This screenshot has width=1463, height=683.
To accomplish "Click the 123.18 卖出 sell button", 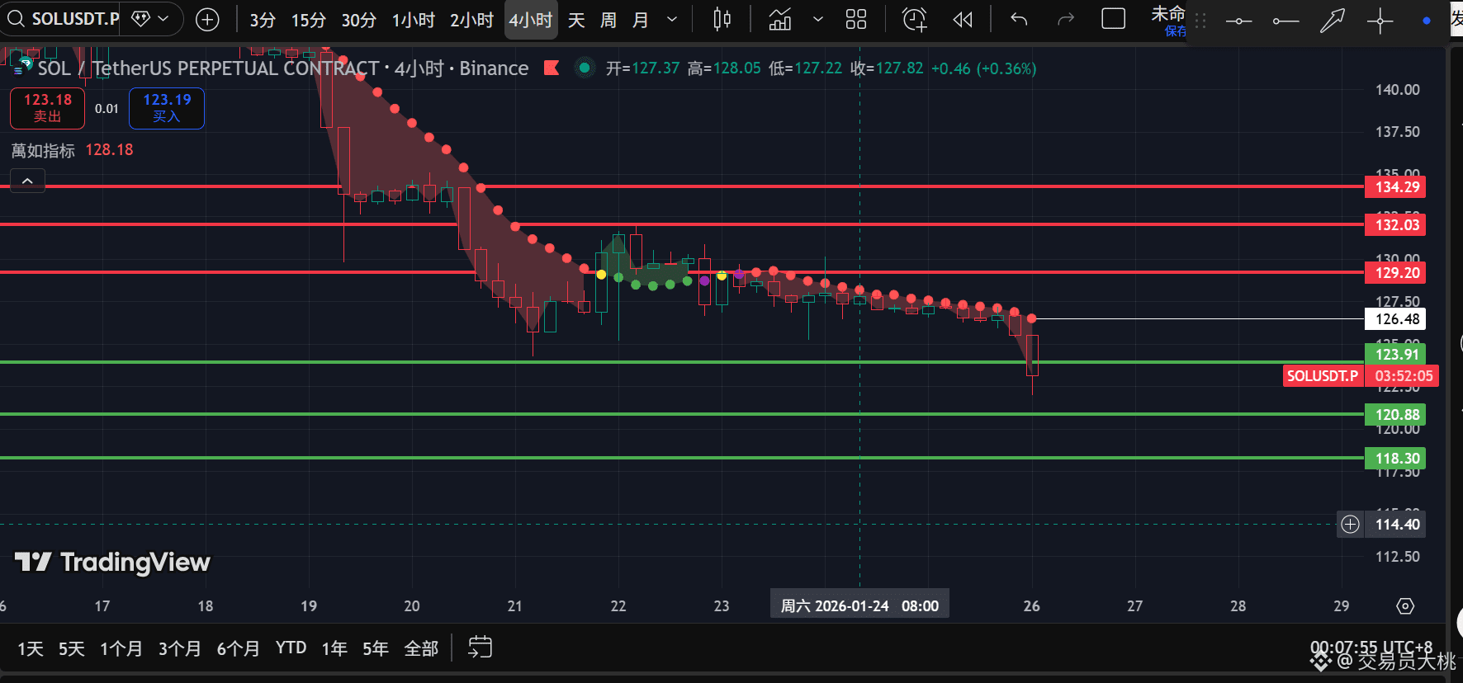I will [47, 108].
